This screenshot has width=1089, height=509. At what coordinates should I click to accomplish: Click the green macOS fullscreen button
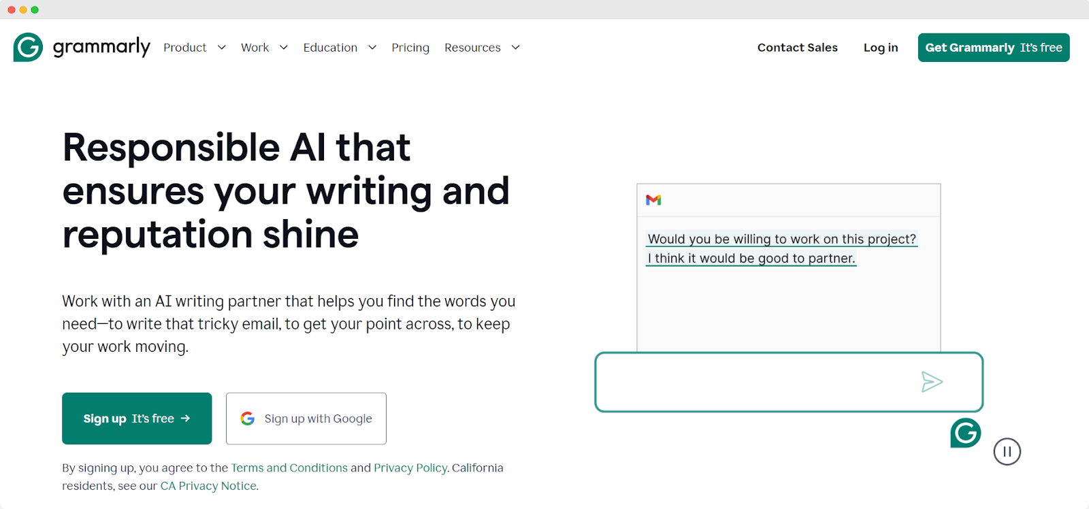click(x=35, y=10)
